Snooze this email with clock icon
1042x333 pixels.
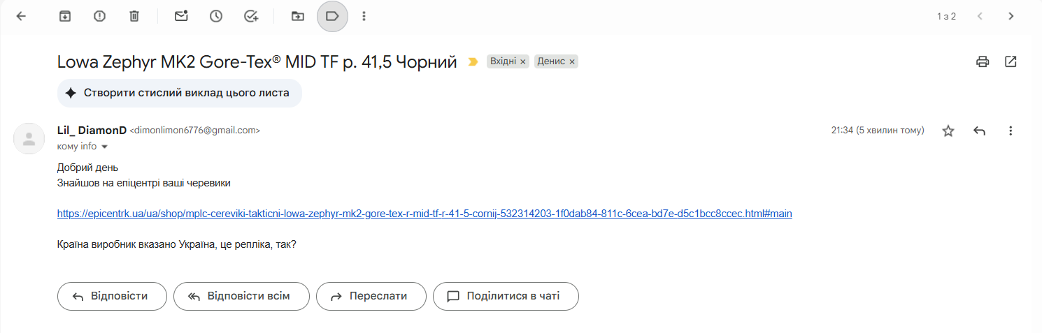pyautogui.click(x=216, y=16)
